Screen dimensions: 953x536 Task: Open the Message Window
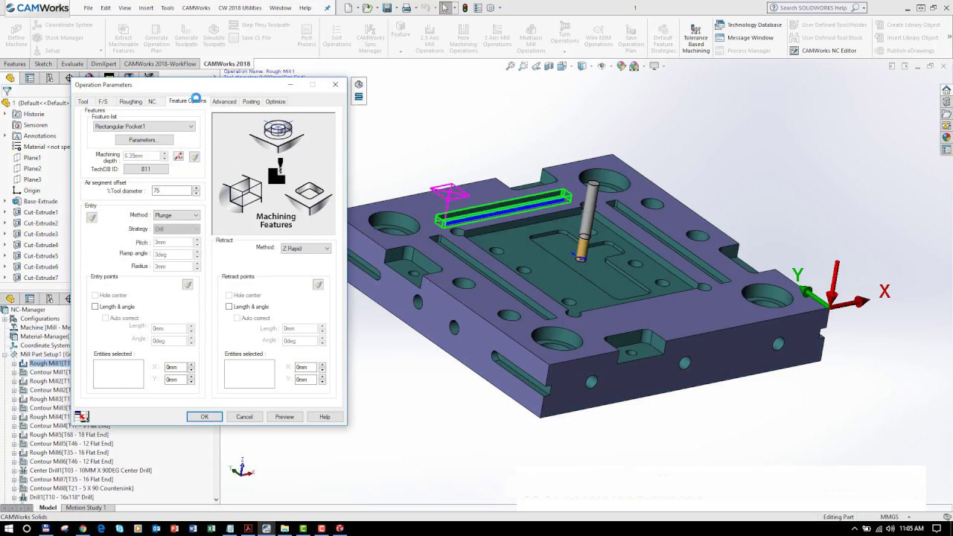point(744,38)
